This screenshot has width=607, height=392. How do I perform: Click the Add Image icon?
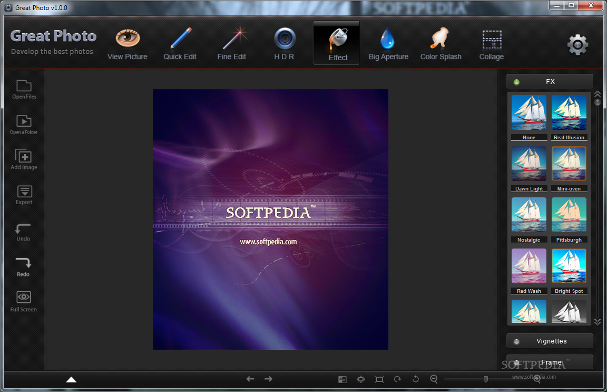[24, 160]
